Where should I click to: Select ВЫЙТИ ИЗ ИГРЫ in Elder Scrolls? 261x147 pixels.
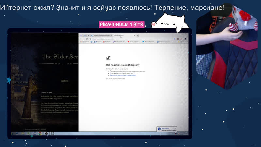[20, 82]
